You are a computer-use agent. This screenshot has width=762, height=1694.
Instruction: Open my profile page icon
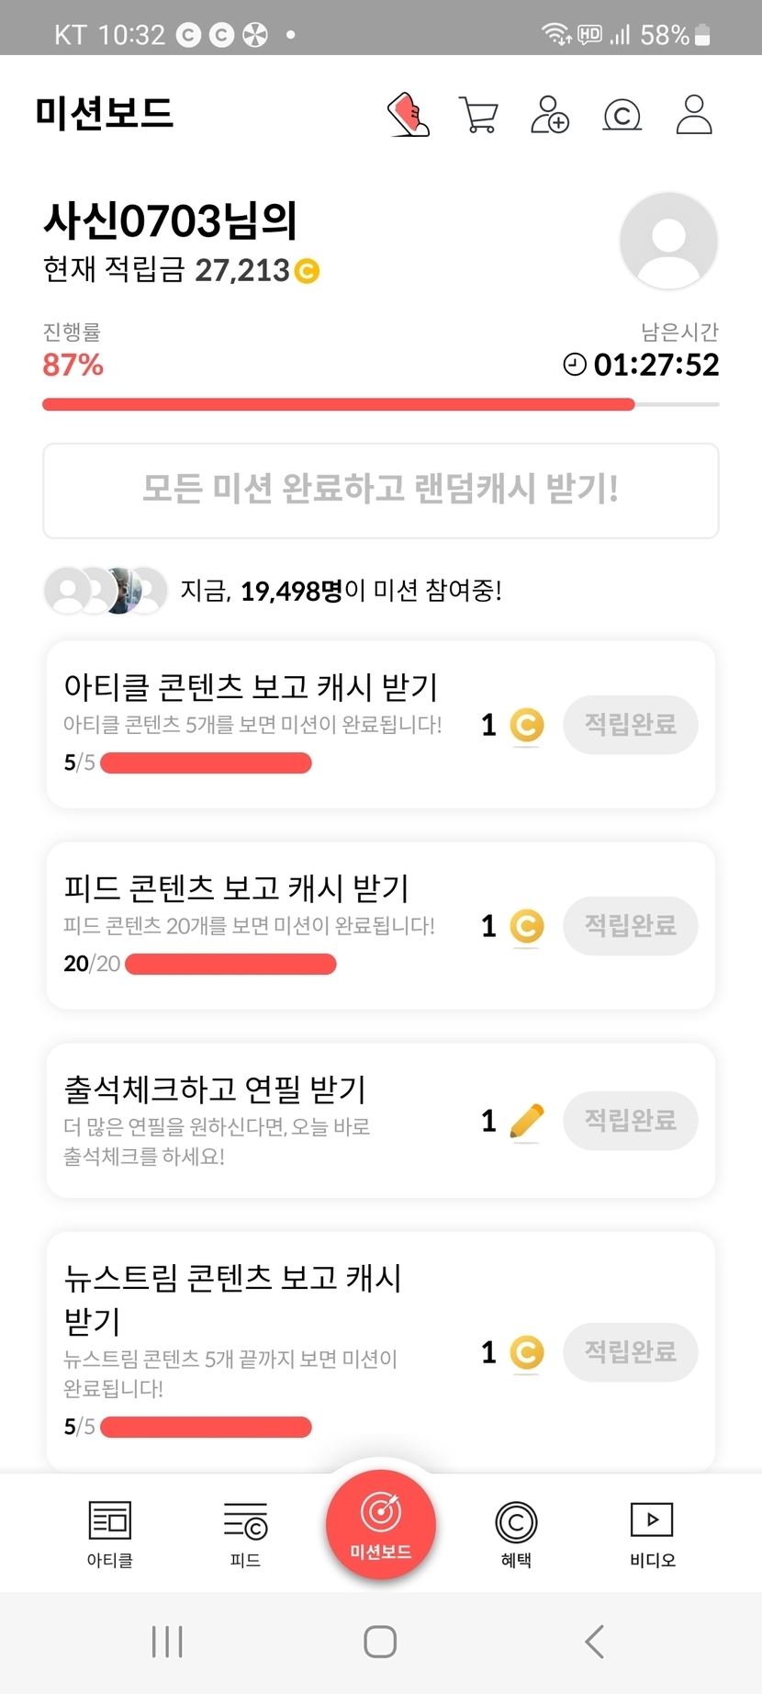694,115
